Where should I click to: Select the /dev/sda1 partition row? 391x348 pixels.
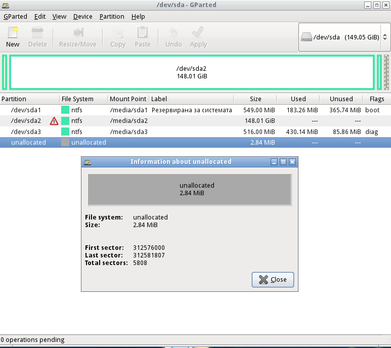(x=195, y=110)
